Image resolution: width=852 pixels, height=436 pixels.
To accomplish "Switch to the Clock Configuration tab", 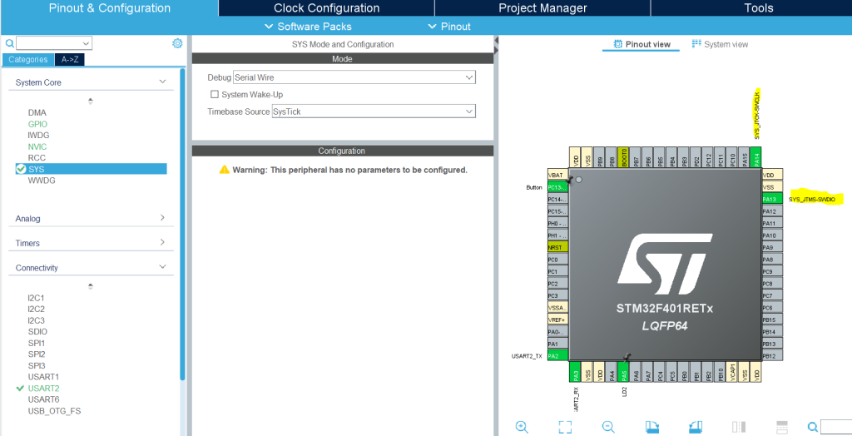I will (326, 8).
